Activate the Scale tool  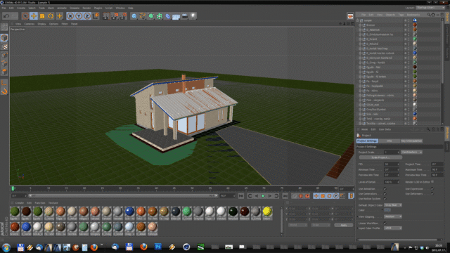pyautogui.click(x=42, y=16)
